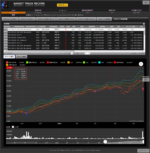Select the チャート表示 chart tab
This screenshot has height=153, width=150.
[x=9, y=57]
